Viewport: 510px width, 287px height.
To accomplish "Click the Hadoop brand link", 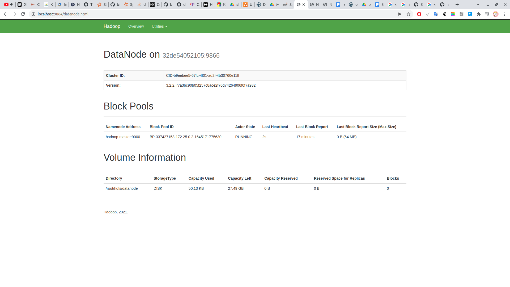I will point(112,26).
